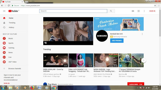Unmute the Samsung ad video
161x90 pixels.
46,43
